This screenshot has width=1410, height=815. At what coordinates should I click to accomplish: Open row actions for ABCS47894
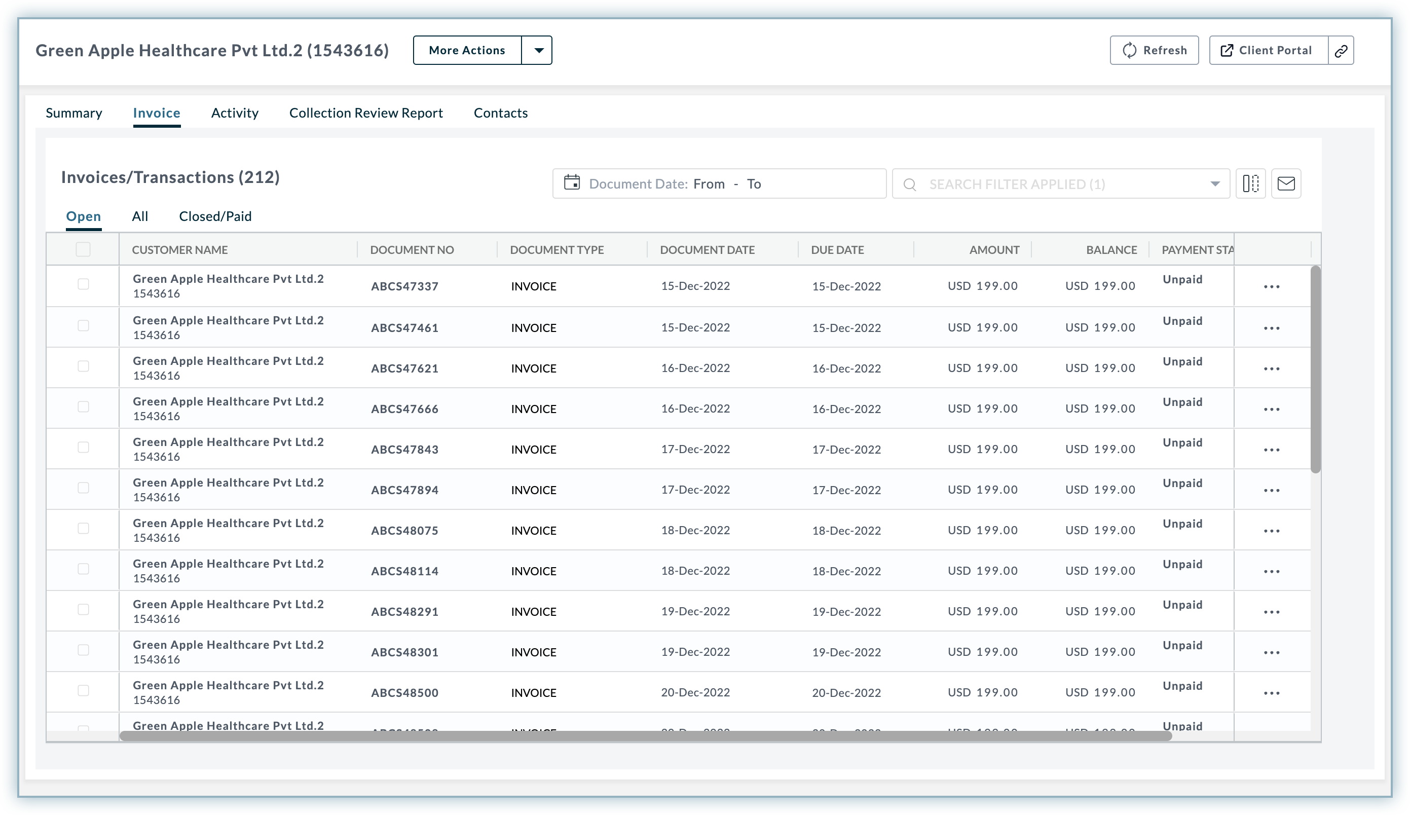[1271, 490]
